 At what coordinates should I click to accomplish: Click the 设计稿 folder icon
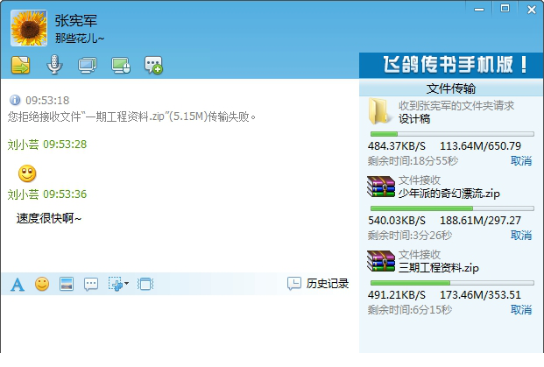click(x=378, y=111)
